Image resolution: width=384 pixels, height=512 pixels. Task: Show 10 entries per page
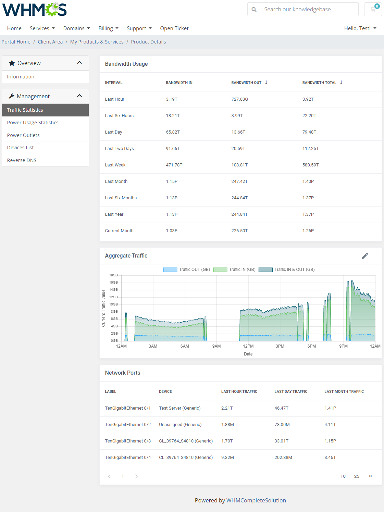(343, 476)
